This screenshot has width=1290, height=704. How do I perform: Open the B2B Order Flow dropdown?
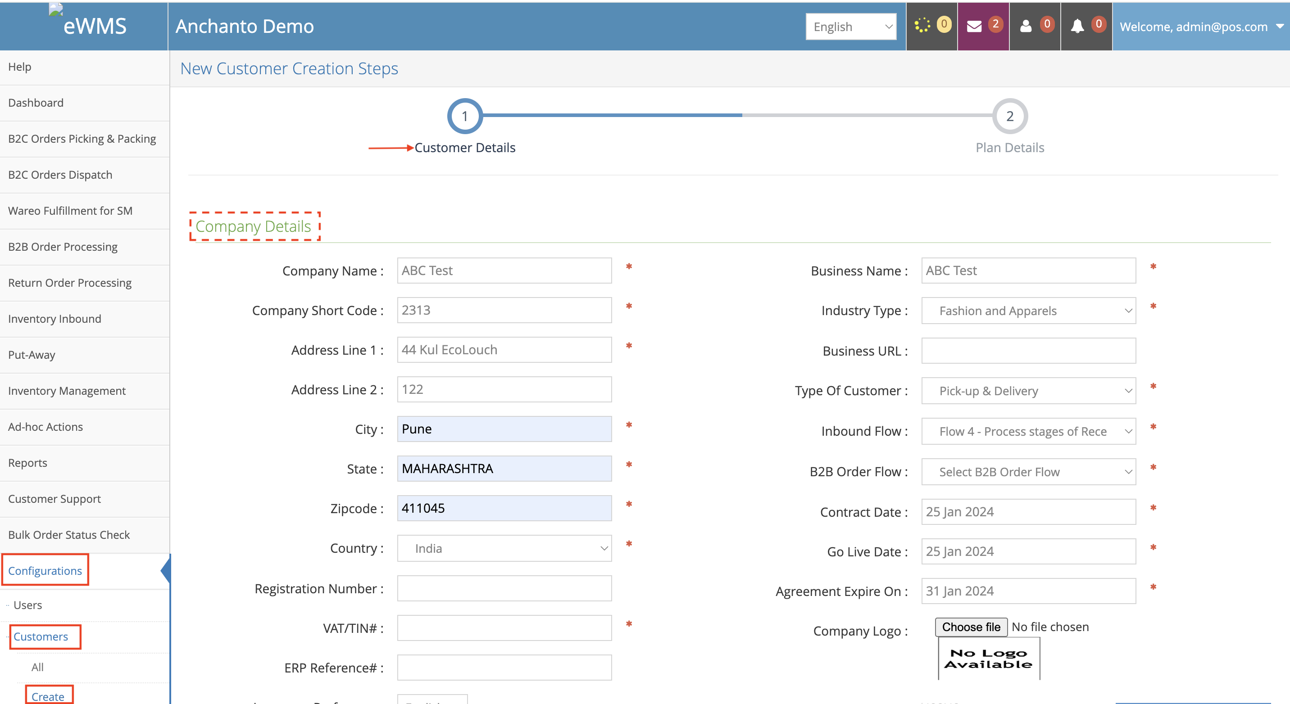coord(1028,472)
